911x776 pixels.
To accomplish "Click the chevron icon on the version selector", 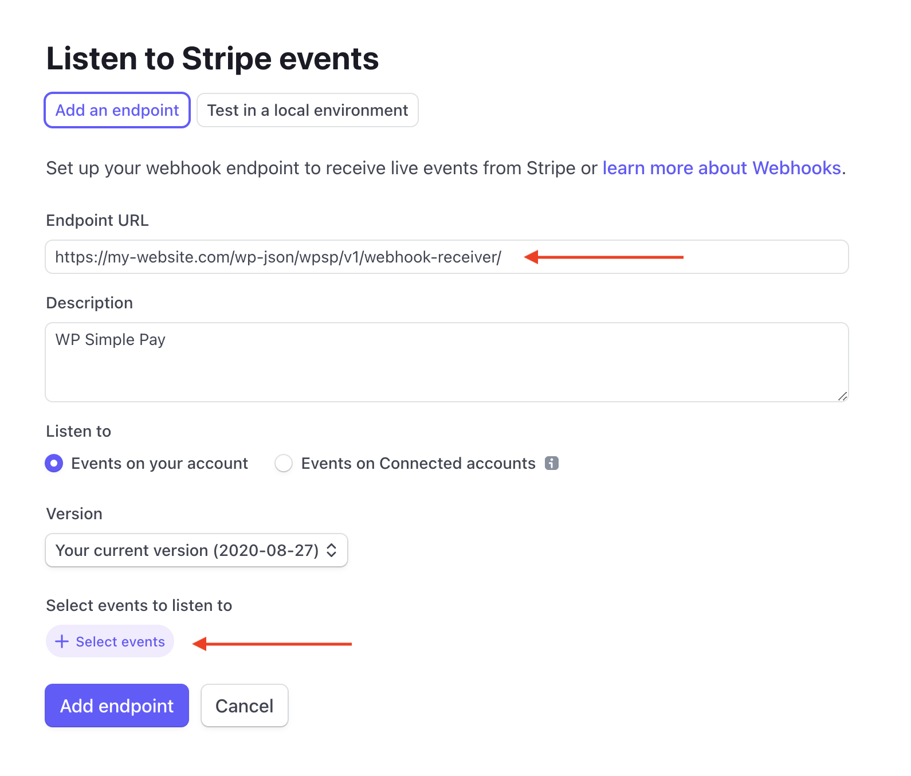I will 332,550.
